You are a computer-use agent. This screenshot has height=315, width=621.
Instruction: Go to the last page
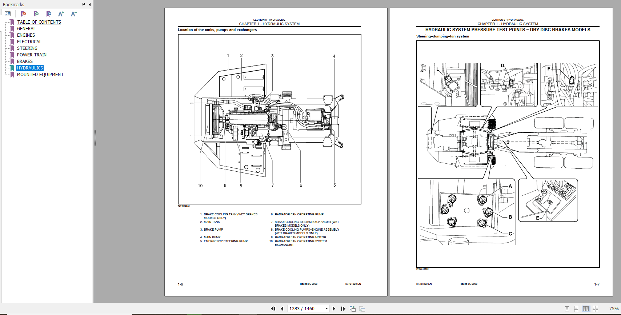coord(343,308)
